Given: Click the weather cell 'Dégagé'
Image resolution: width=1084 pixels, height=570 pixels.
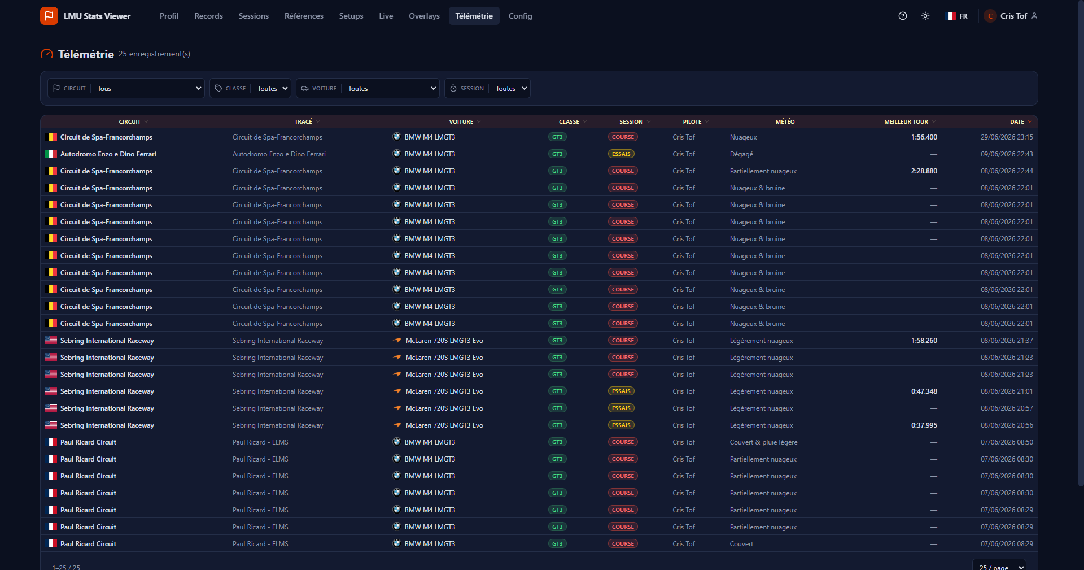Looking at the screenshot, I should [741, 154].
